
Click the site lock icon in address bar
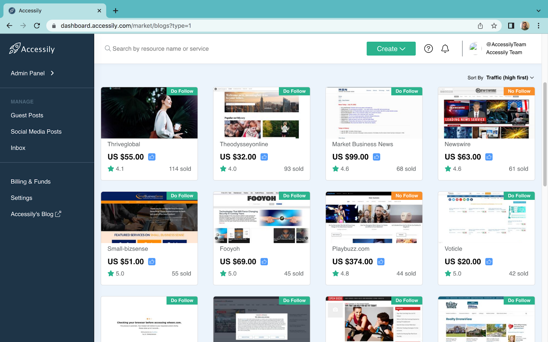click(54, 26)
